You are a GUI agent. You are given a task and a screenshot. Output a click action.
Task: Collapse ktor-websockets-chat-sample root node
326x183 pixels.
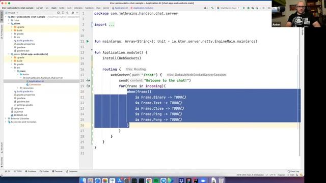click(x=6, y=17)
